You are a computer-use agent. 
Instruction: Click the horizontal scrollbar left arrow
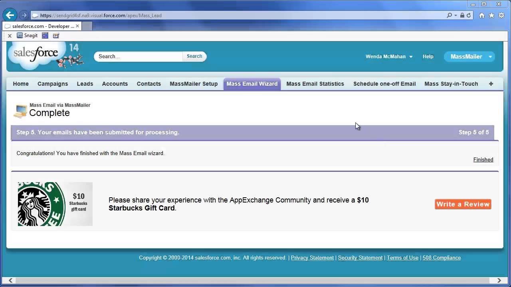[11, 280]
